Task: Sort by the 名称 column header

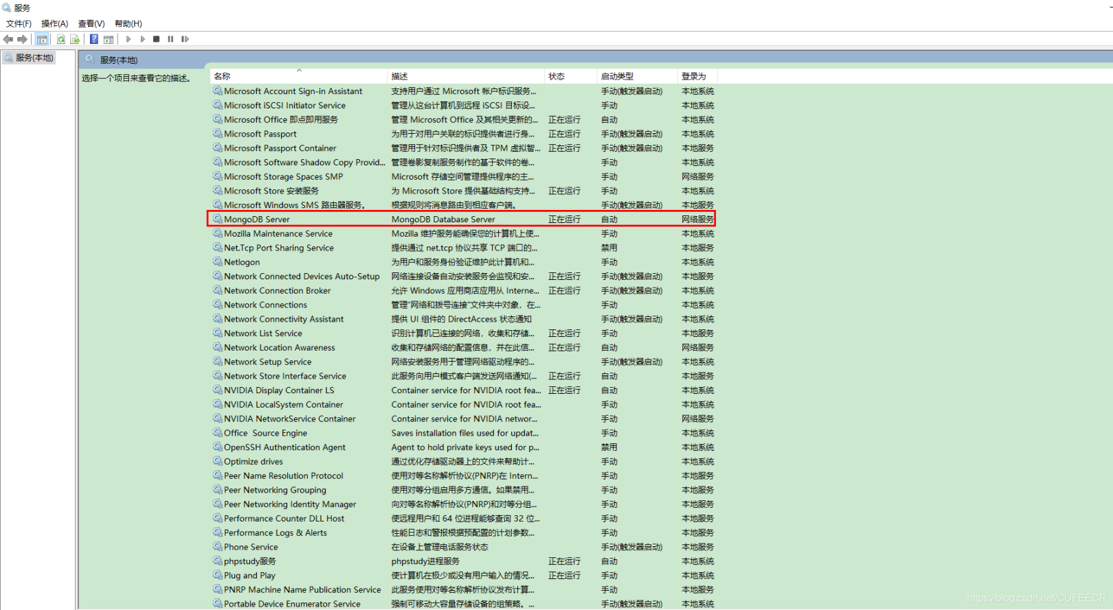Action: point(299,76)
